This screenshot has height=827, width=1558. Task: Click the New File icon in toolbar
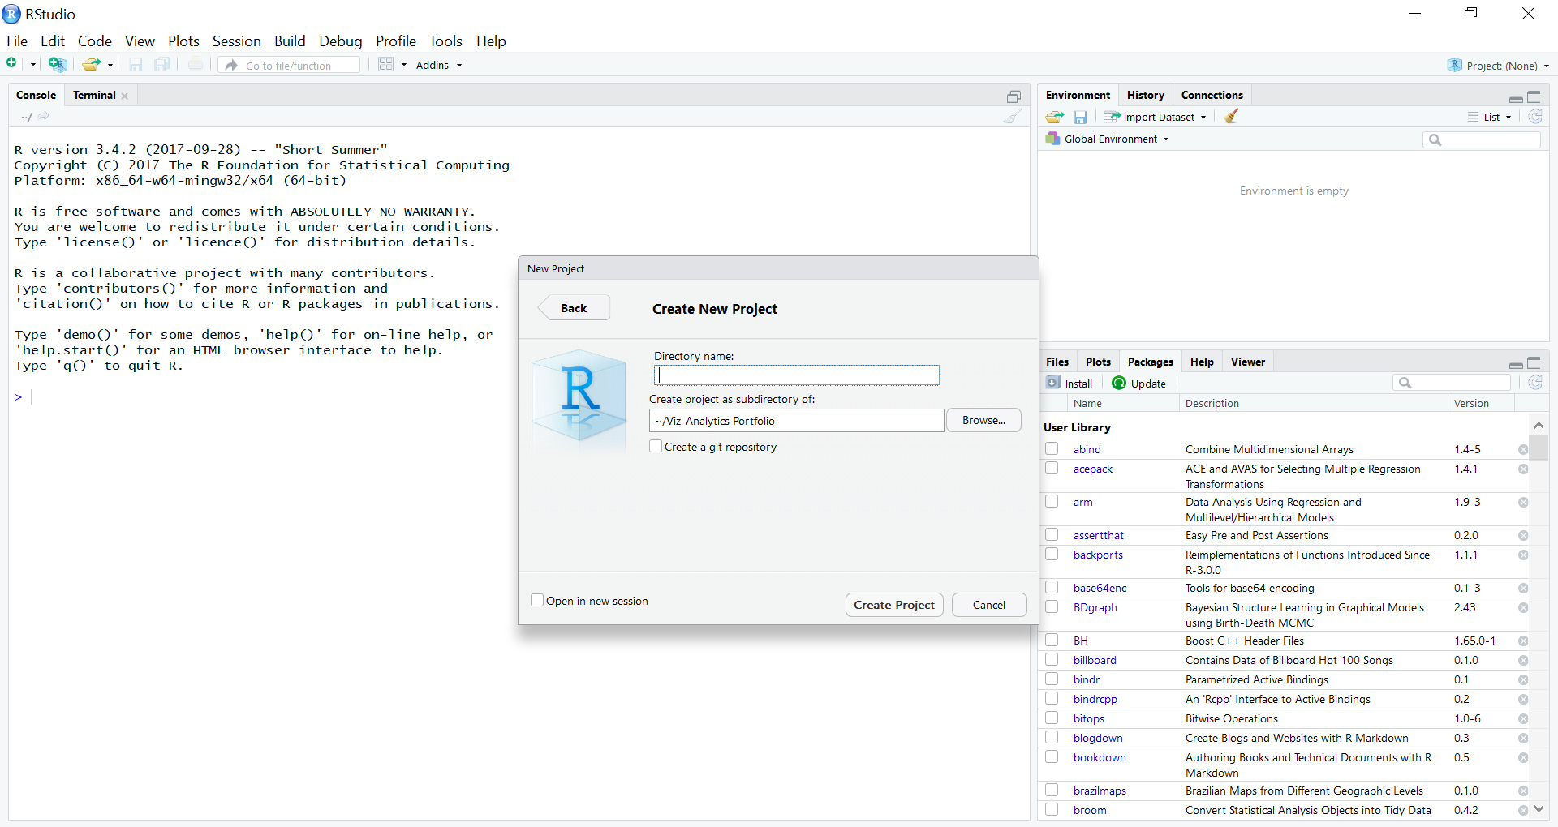(x=13, y=64)
